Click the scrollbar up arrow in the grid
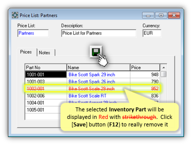 tap(163, 67)
